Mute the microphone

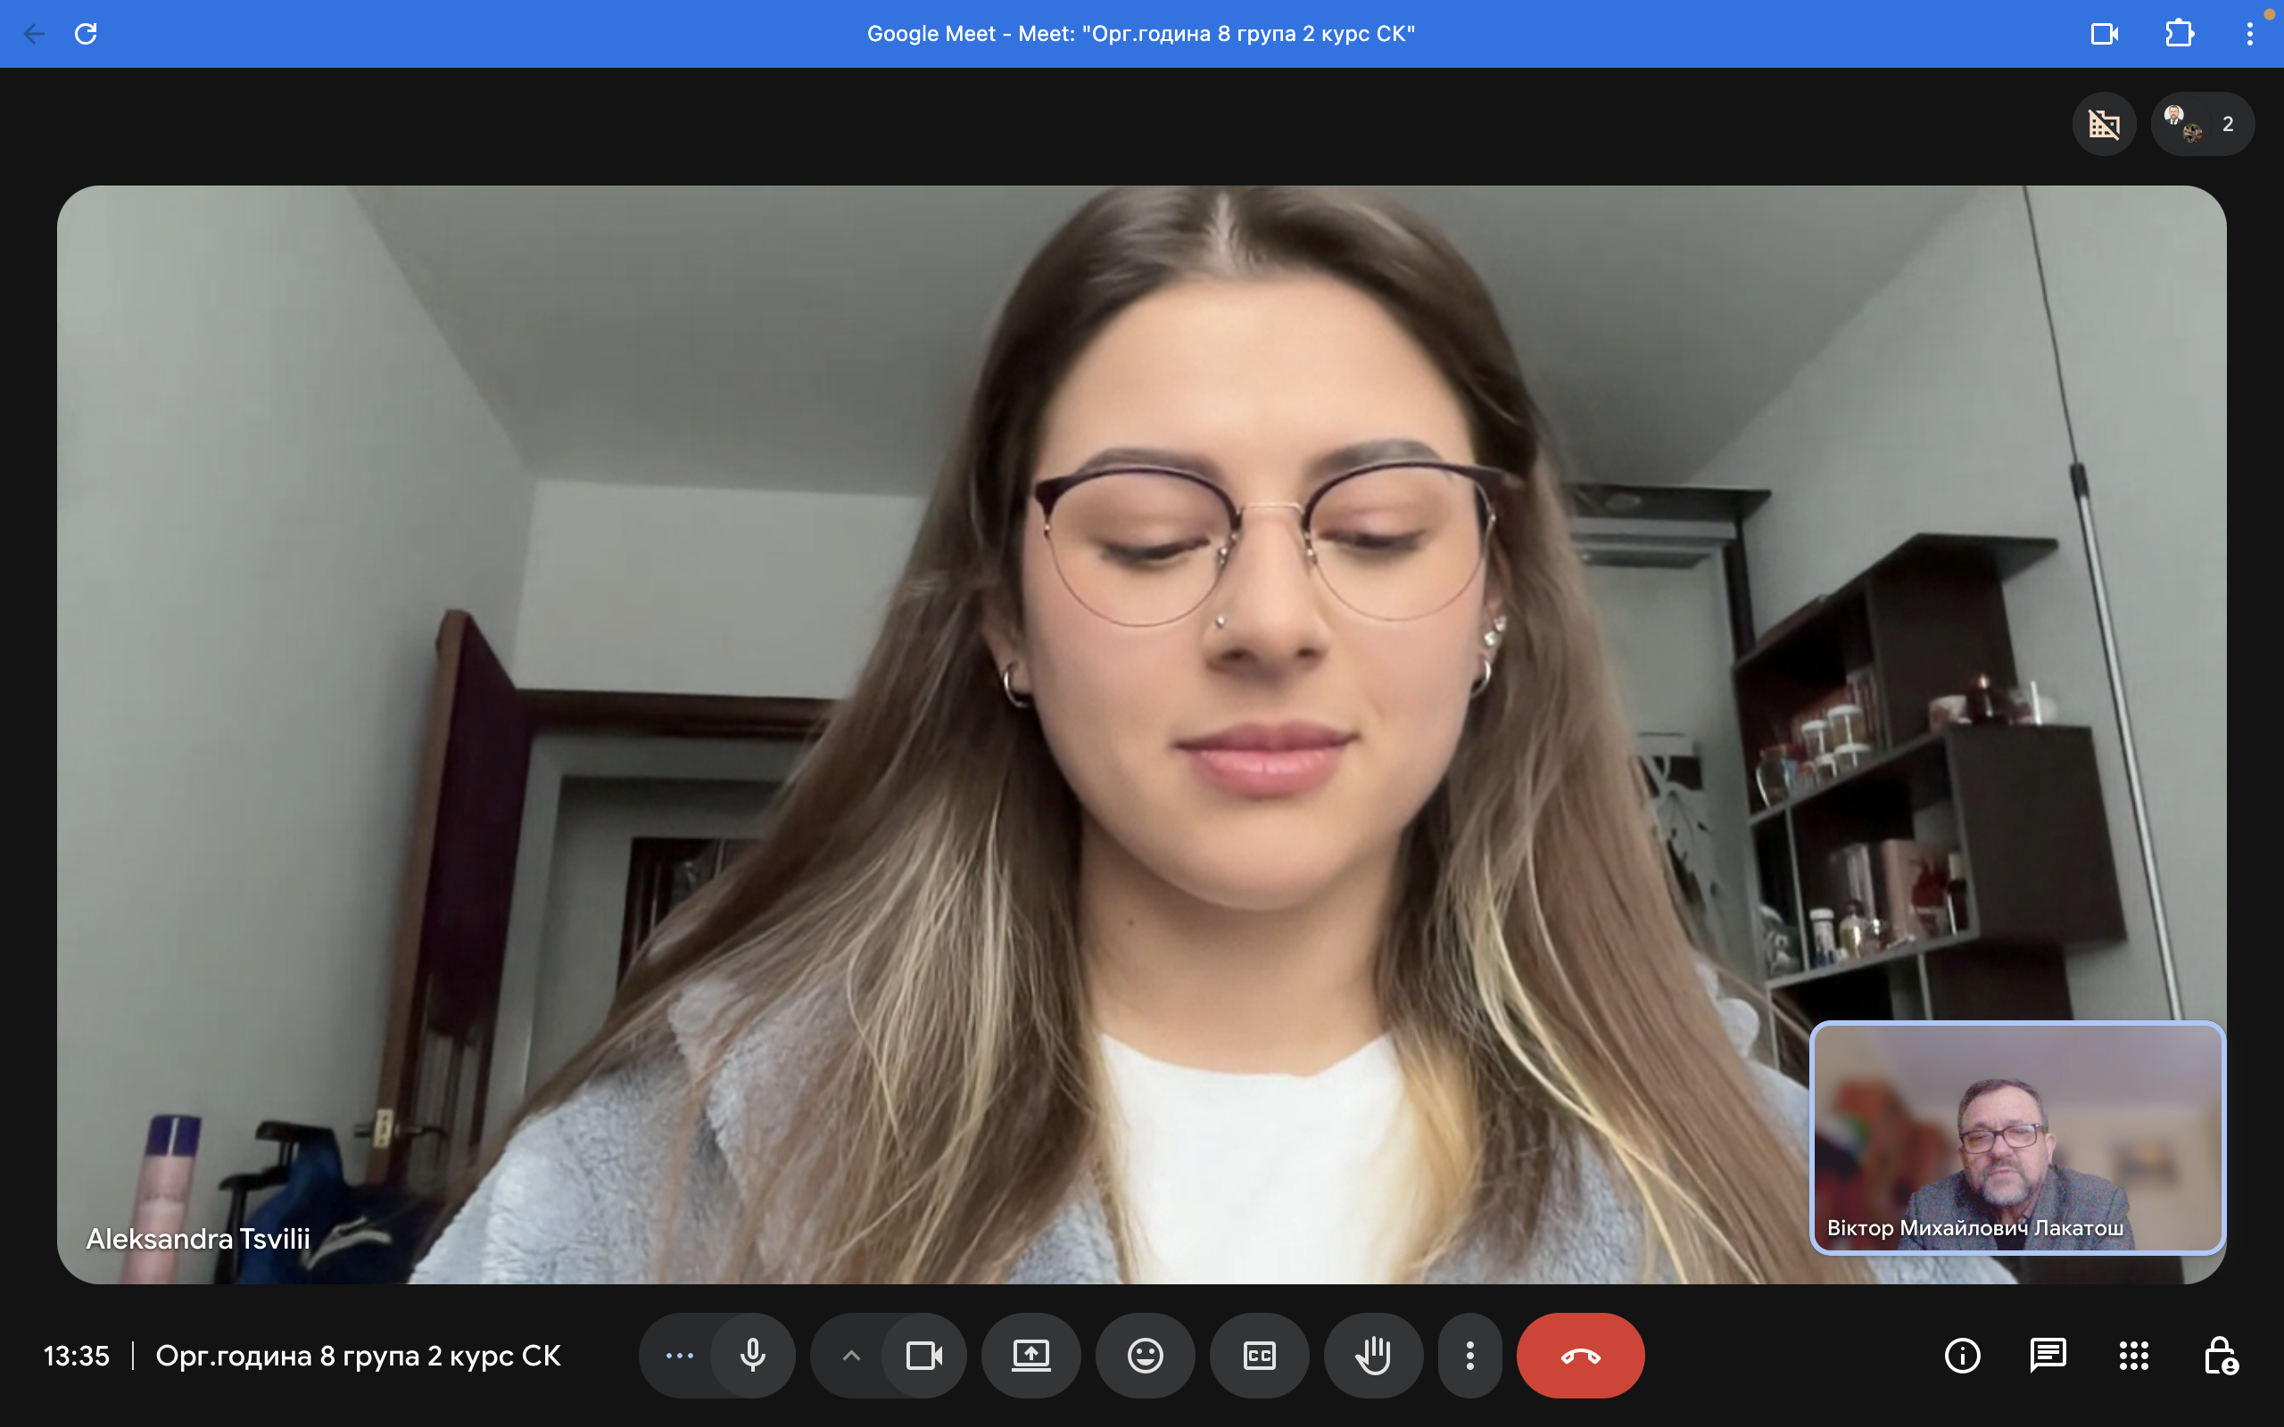coord(752,1356)
